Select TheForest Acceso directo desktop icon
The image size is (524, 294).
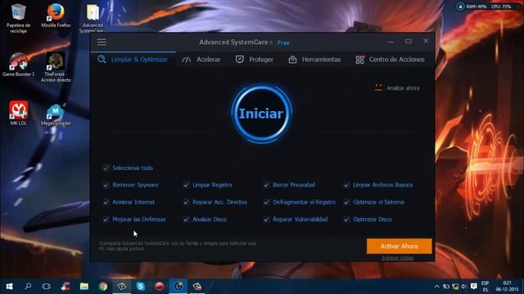56,67
